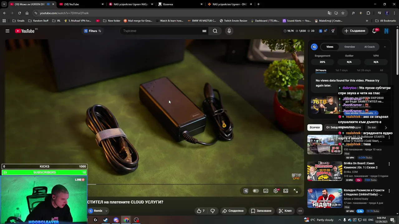Screen dimensions: 399x224
Task: Open the account avatar menu
Action: (x=387, y=31)
